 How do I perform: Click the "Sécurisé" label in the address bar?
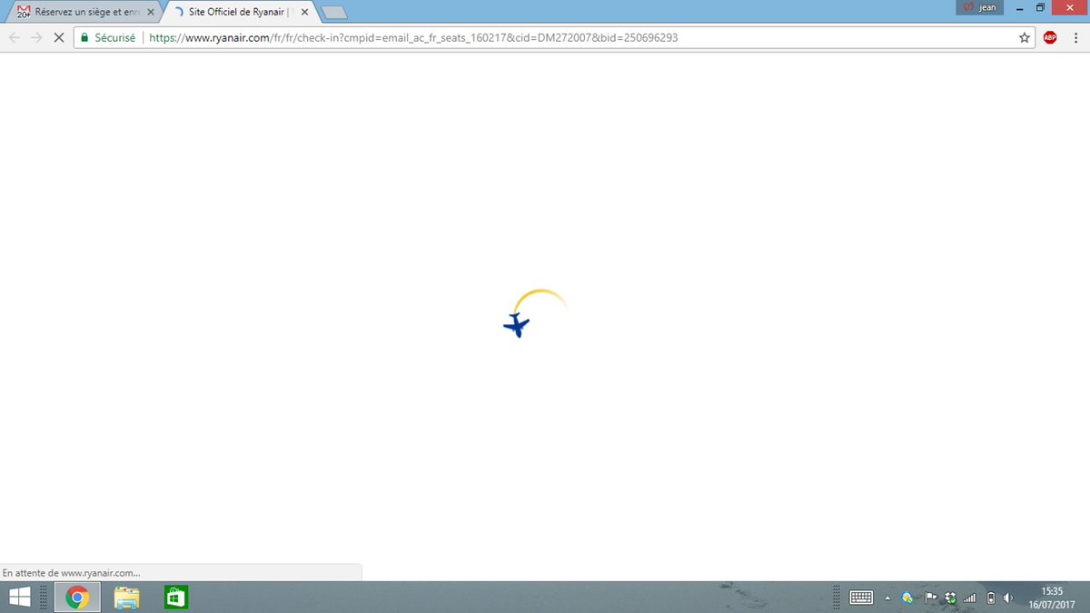coord(114,38)
